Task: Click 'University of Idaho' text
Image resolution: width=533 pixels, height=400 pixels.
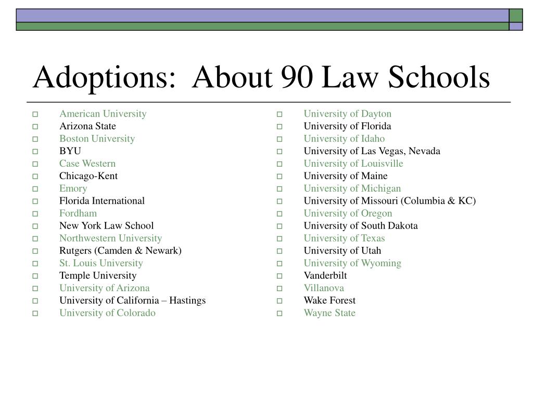Action: click(345, 139)
